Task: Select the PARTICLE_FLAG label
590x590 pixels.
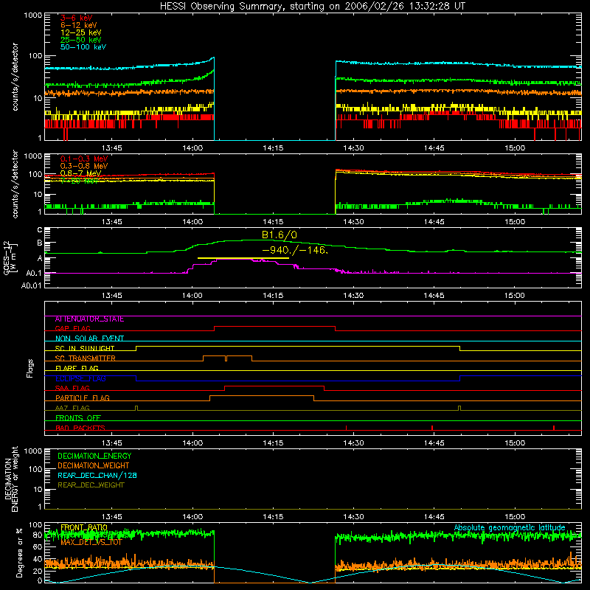Action: tap(83, 398)
